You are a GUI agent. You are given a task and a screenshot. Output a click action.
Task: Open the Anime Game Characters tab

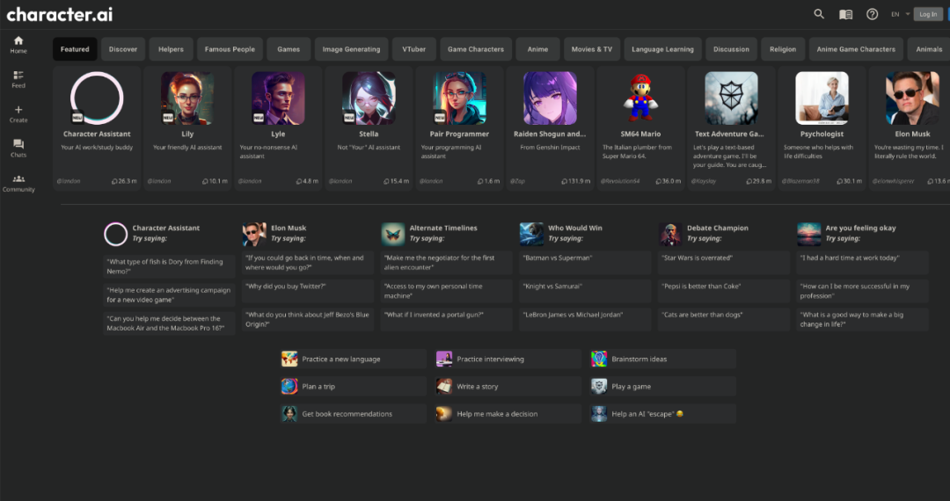(856, 49)
